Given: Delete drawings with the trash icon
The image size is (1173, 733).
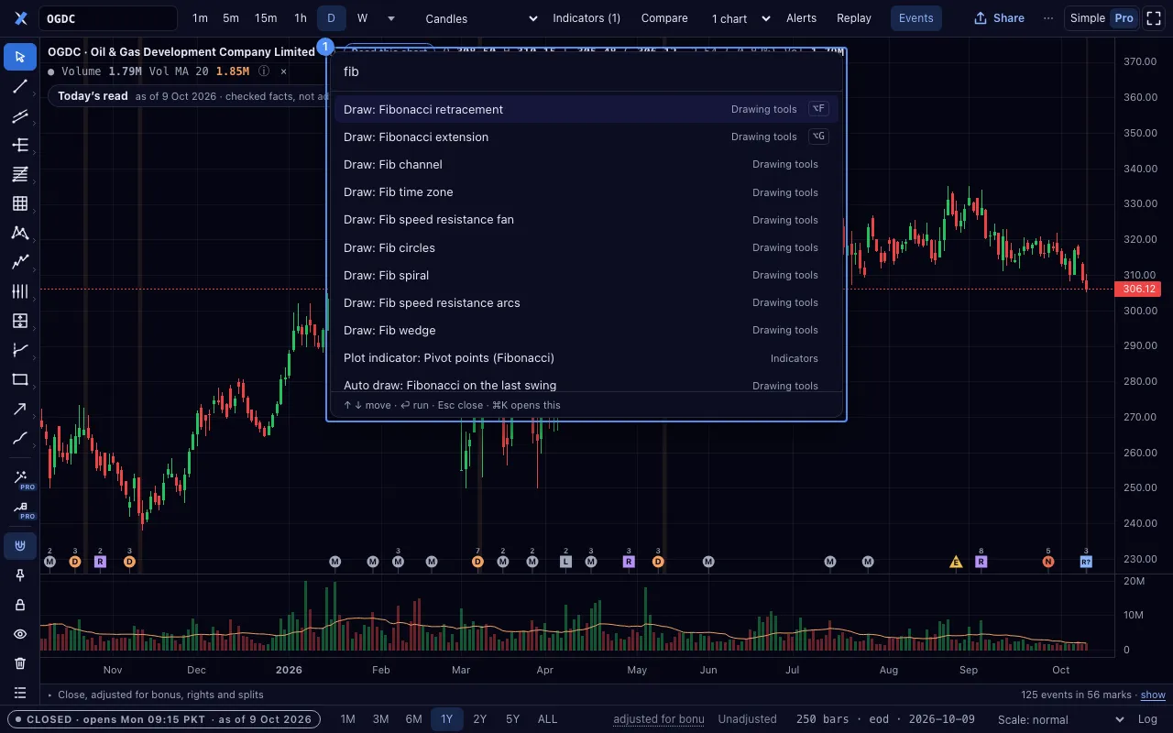Looking at the screenshot, I should [20, 663].
